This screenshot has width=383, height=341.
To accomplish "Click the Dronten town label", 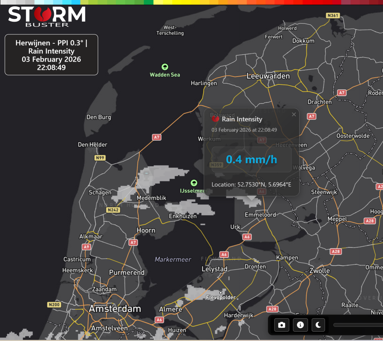I will click(x=255, y=267).
